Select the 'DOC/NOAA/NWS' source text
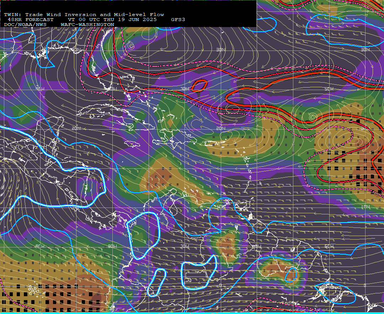 pos(25,25)
